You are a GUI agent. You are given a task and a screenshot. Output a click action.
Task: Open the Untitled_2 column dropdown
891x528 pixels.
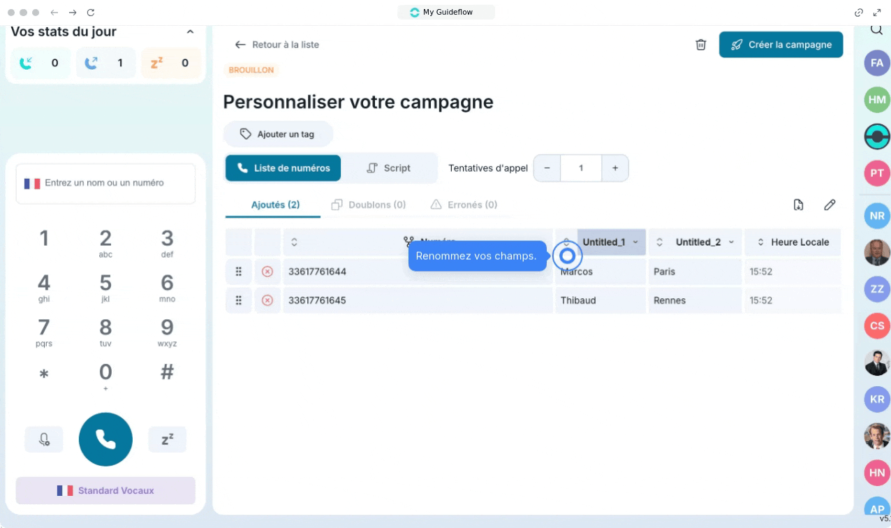[731, 242]
